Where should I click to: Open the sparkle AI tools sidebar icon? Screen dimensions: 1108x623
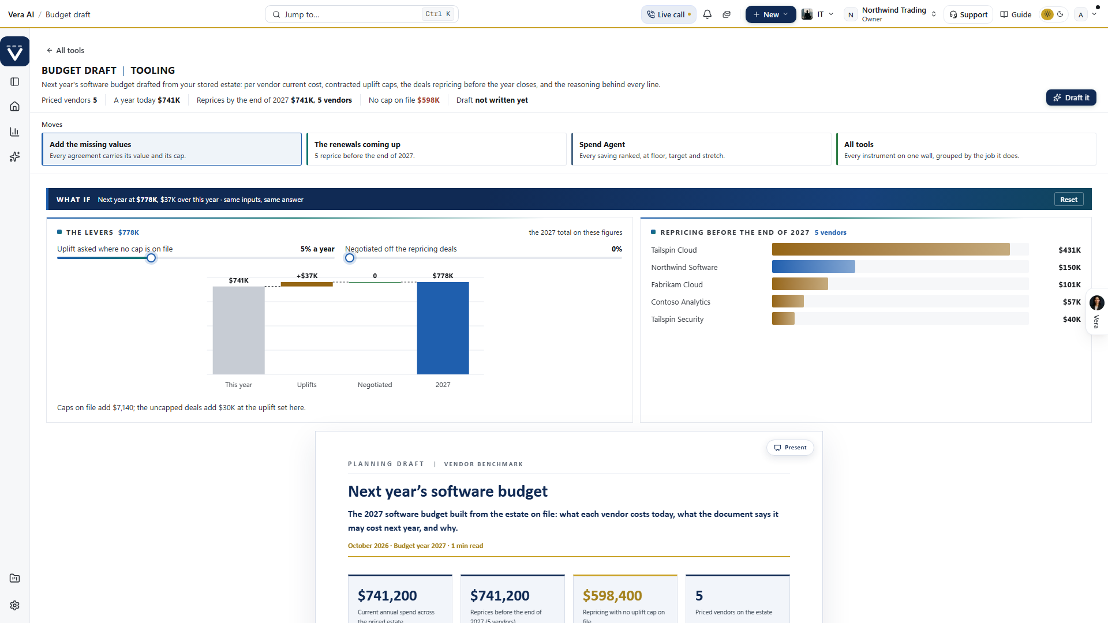pos(15,157)
